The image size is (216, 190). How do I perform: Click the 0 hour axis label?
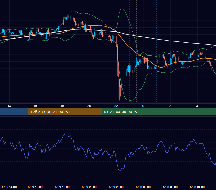143,106
